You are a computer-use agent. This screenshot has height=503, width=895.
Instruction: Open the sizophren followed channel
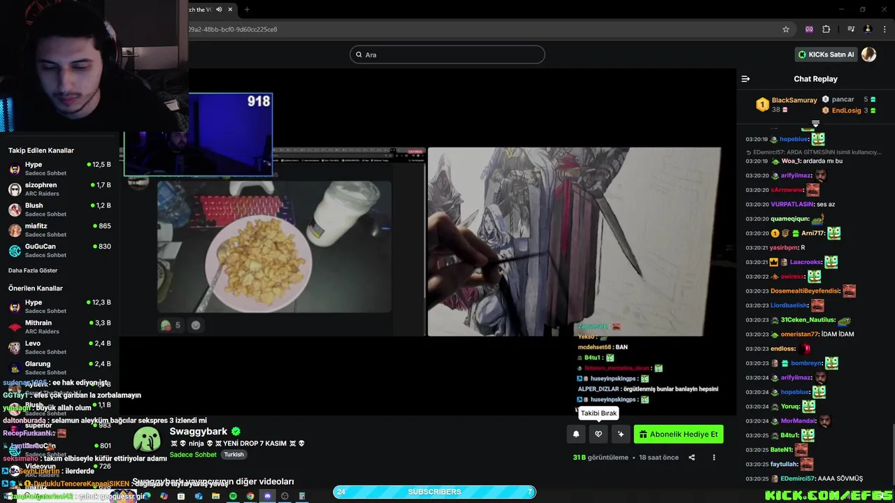(x=59, y=189)
